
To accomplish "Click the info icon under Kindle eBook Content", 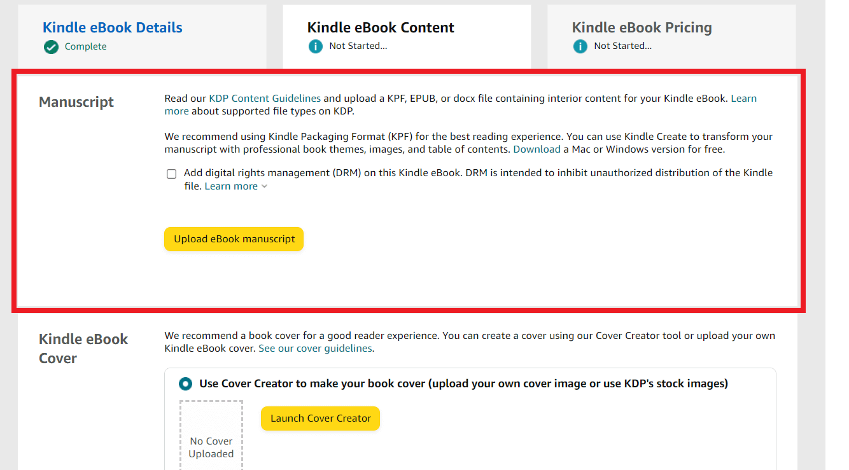I will point(316,46).
